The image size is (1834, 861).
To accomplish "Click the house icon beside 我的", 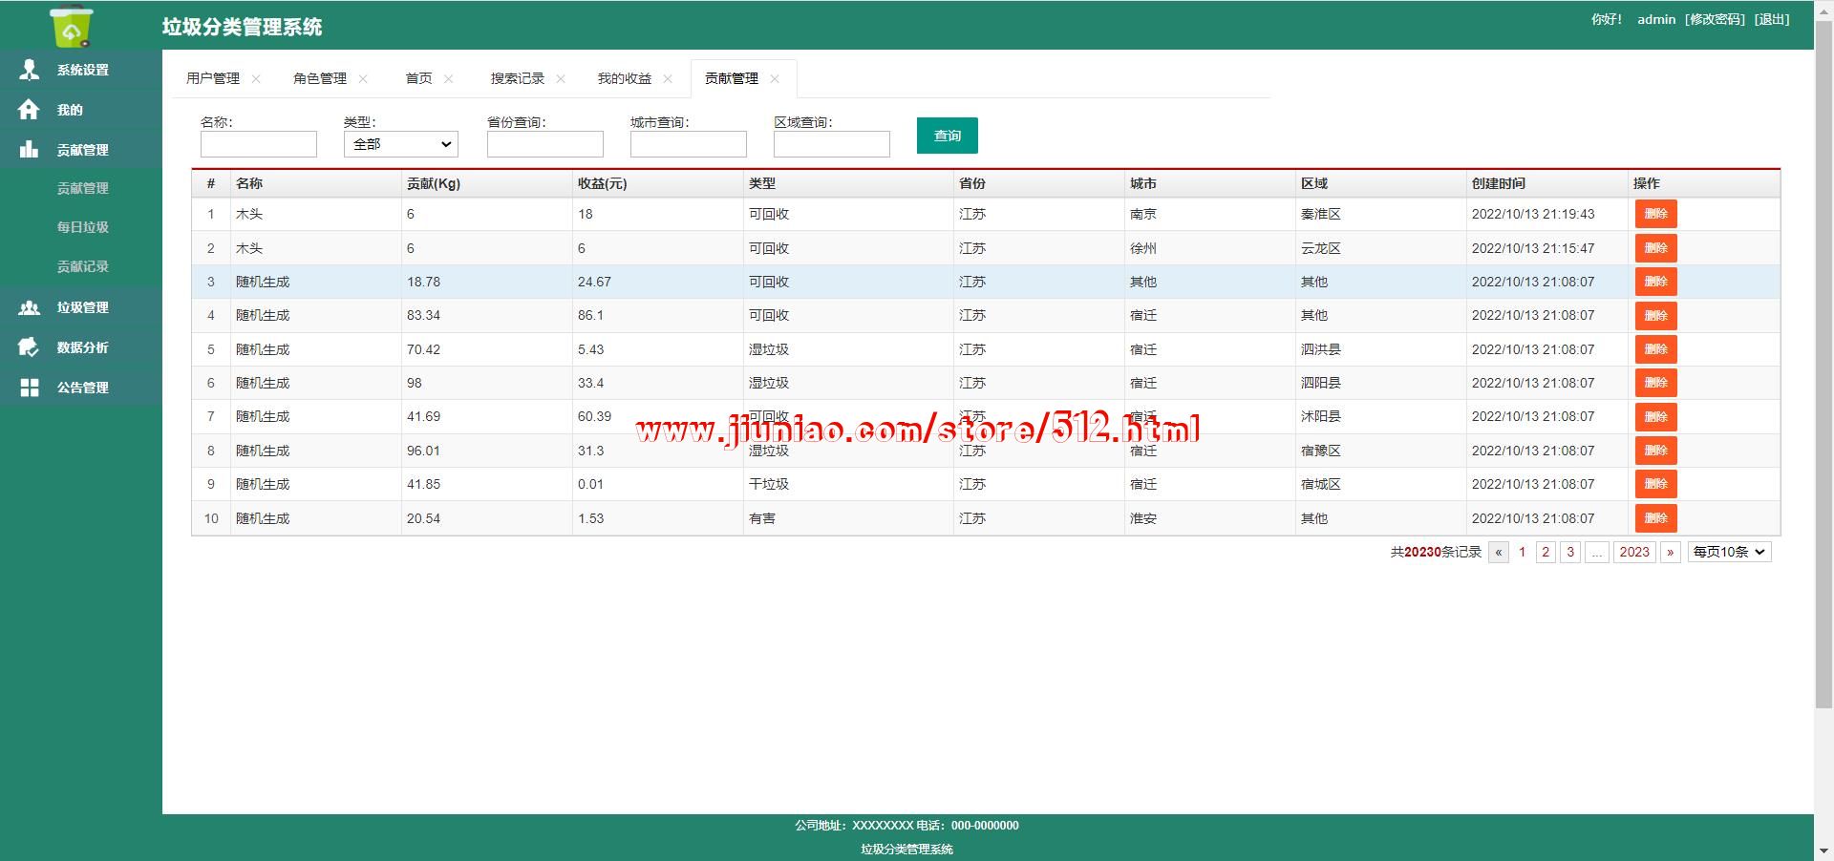I will pos(29,110).
